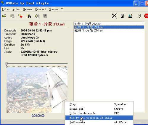Open the Files menu
Image resolution: width=148 pixels, height=125 pixels.
coord(6,9)
